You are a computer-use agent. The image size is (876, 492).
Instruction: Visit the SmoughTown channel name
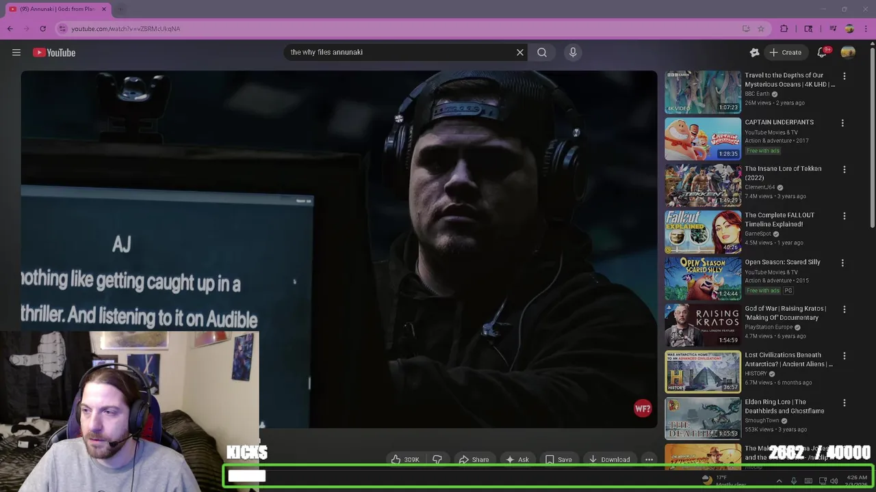[762, 420]
